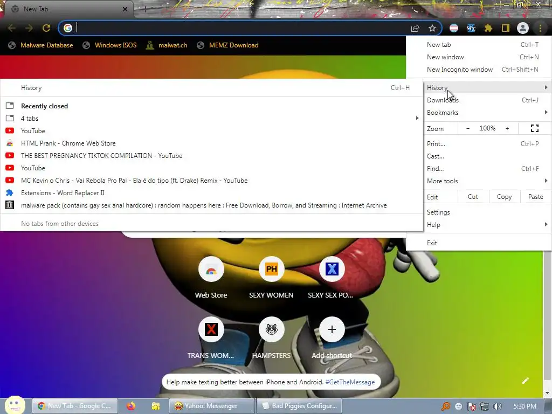Viewport: 552px width, 414px height.
Task: Click the red X flag tray icon
Action: (x=471, y=406)
